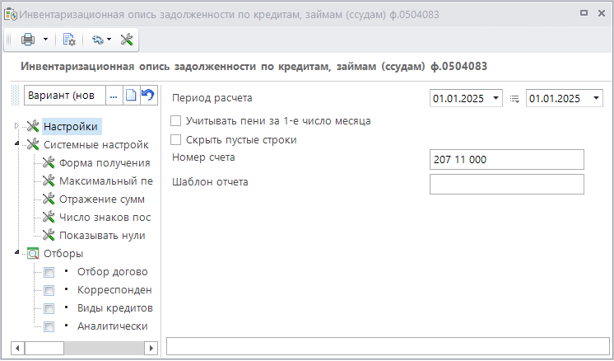Click the blue undo arrow icon
Screen dimensions: 614x361
coord(148,96)
